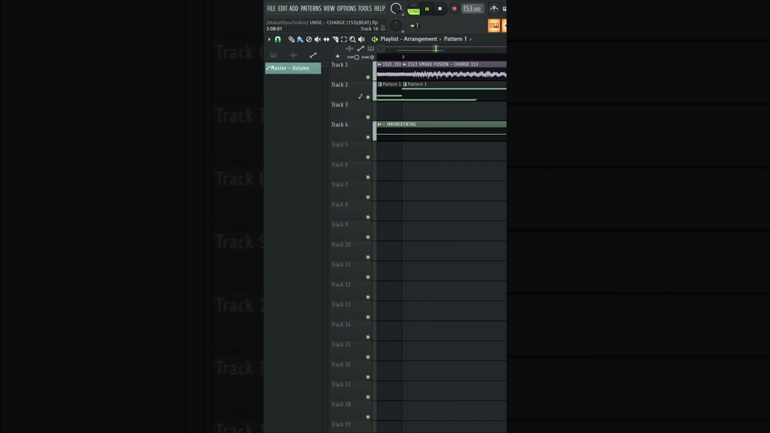Image resolution: width=770 pixels, height=433 pixels.
Task: Open the FILE menu
Action: (x=271, y=8)
